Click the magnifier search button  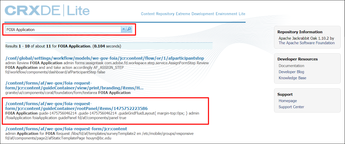coord(129,29)
